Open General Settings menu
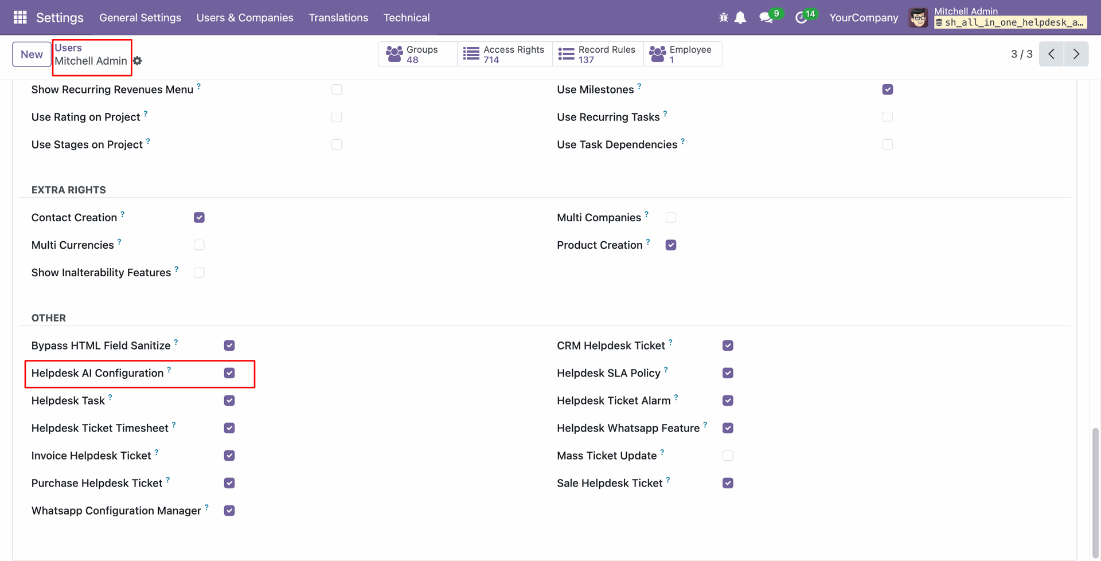 tap(140, 18)
